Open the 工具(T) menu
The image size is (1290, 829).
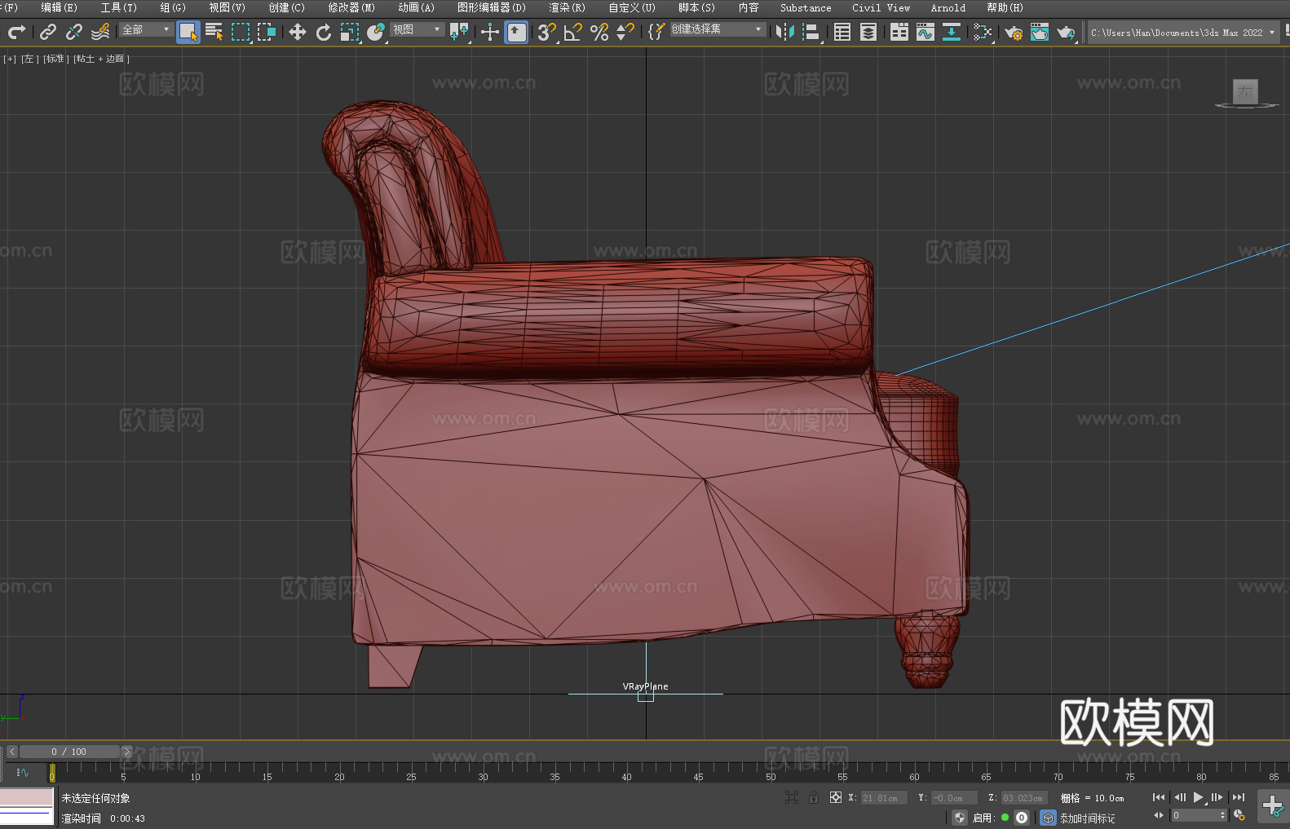tap(119, 7)
